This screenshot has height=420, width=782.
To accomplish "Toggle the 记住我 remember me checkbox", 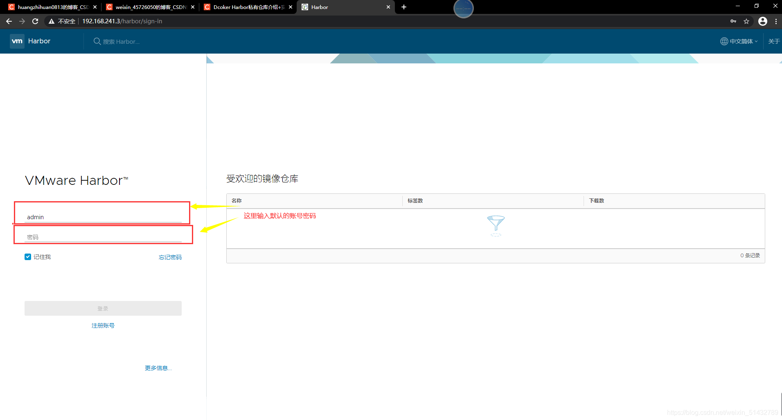I will 28,257.
